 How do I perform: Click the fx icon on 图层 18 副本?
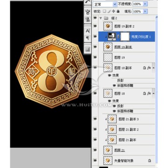click(x=149, y=68)
